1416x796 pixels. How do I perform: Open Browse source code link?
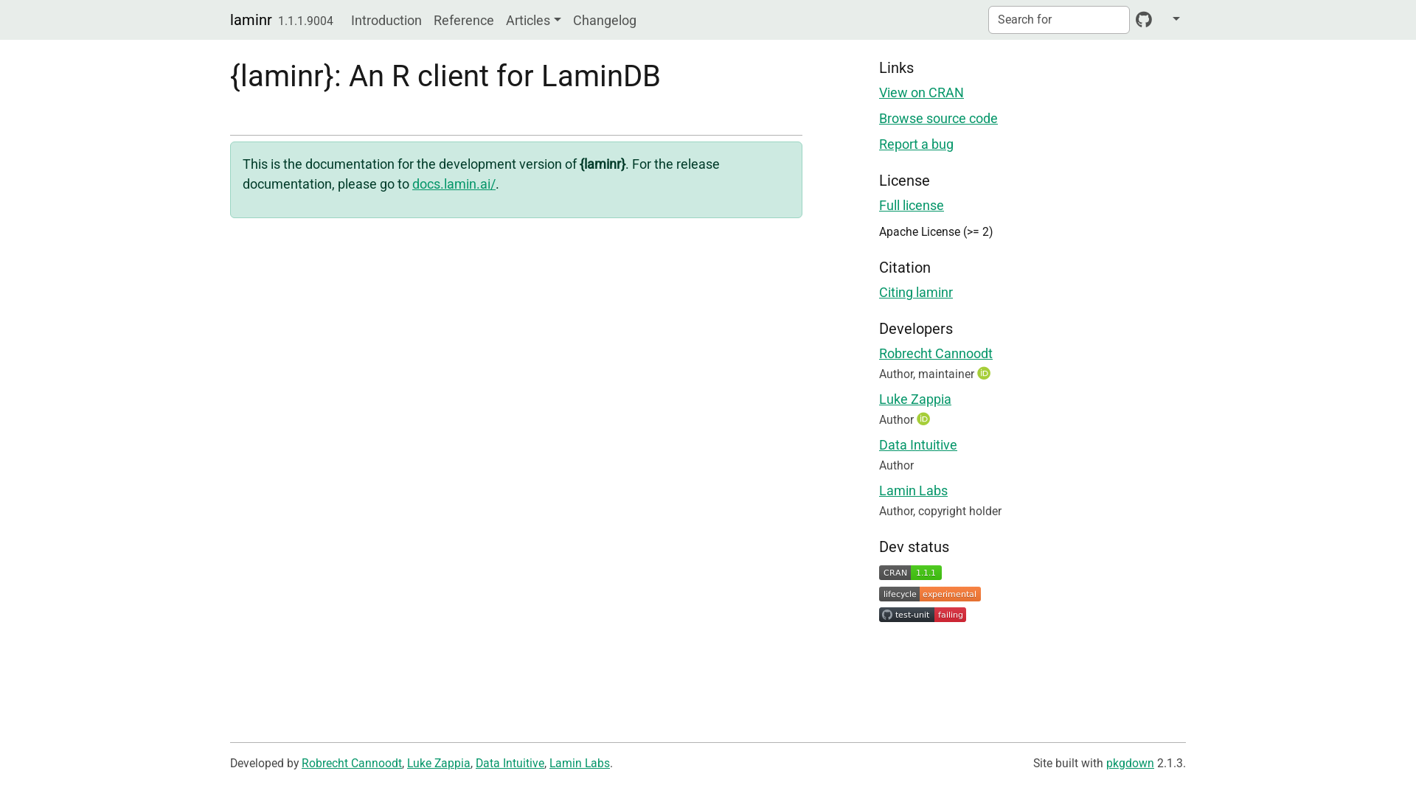pyautogui.click(x=938, y=119)
